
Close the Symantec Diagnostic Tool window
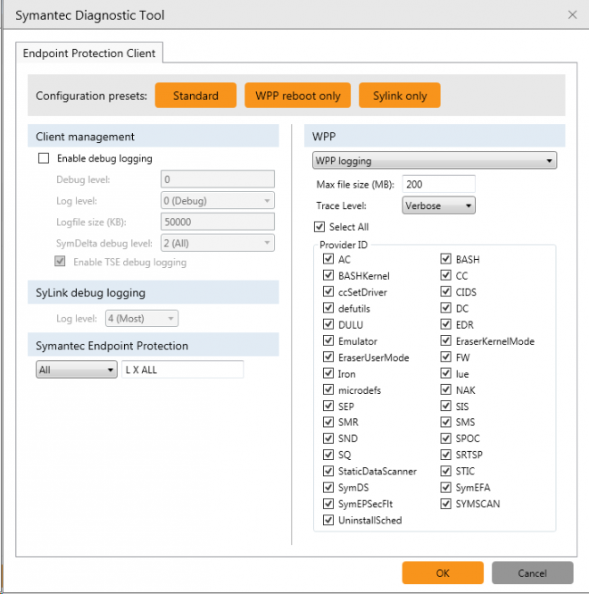click(572, 15)
